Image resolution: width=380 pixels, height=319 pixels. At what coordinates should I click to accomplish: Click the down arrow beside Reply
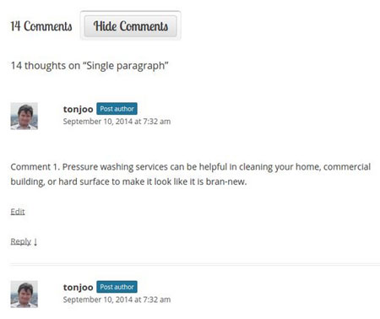pos(35,241)
